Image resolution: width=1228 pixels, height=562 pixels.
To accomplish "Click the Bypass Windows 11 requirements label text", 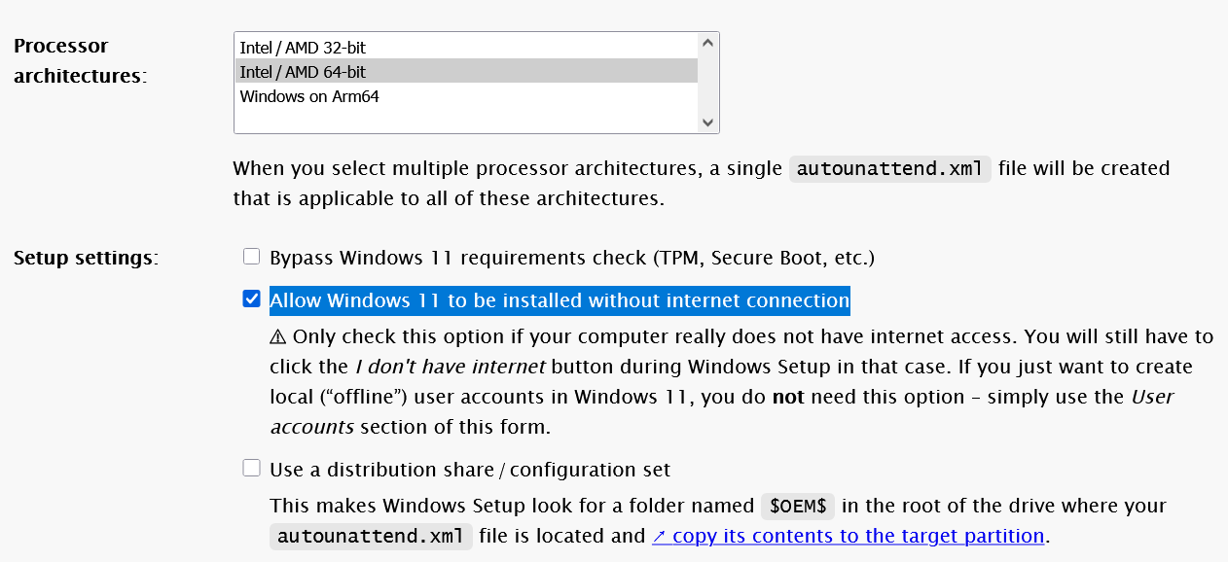I will click(572, 258).
